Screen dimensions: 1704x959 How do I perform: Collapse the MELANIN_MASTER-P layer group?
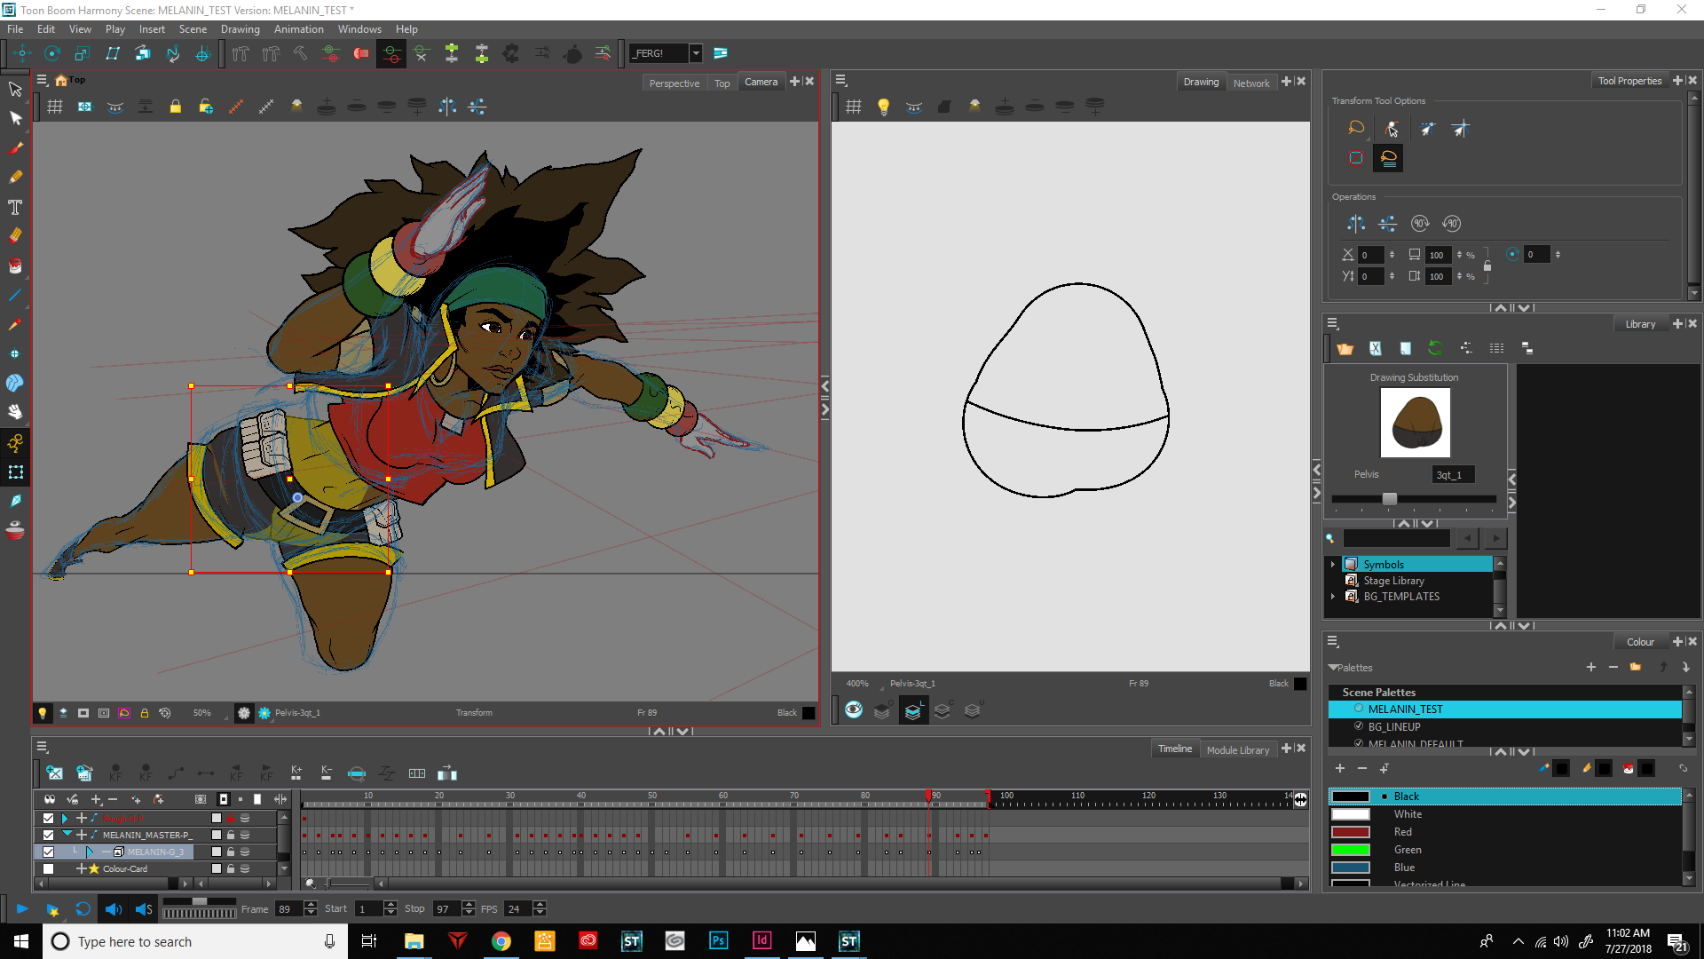67,835
